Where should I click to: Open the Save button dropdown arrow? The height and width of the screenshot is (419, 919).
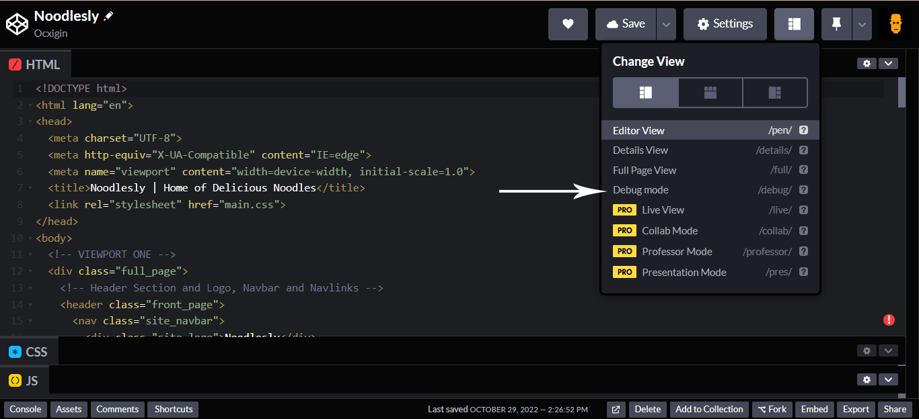pyautogui.click(x=666, y=24)
